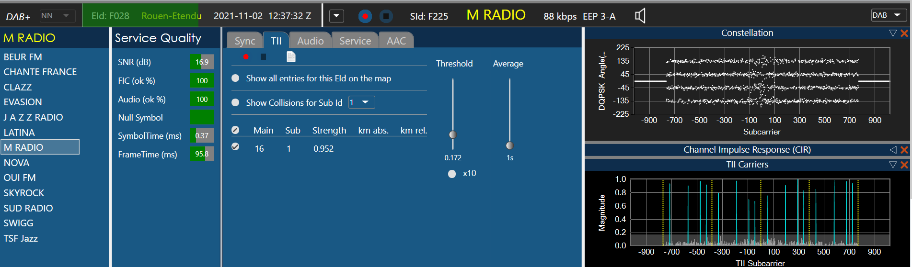
Task: Click the SymbolTime (ms) value 0.37
Action: [202, 135]
